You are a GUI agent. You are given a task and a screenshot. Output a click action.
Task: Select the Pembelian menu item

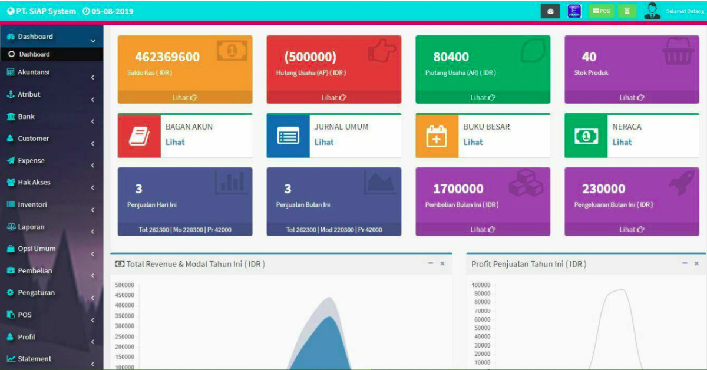(x=36, y=271)
